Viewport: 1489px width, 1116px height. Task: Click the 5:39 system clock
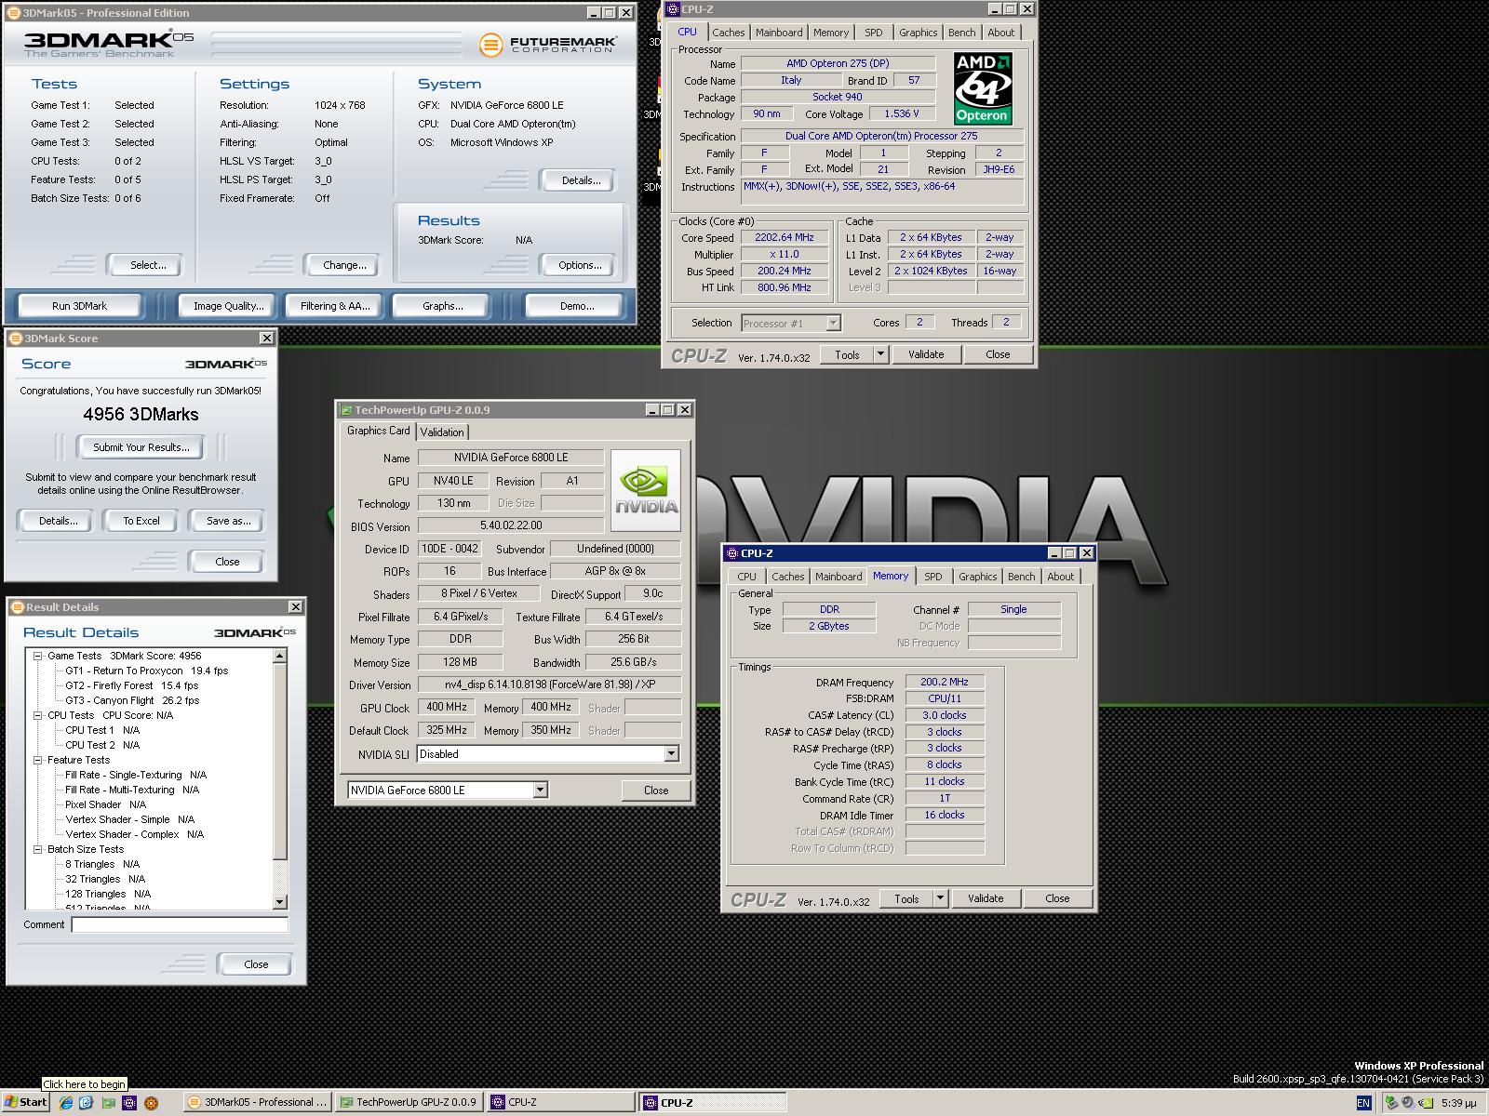coord(1458,1103)
